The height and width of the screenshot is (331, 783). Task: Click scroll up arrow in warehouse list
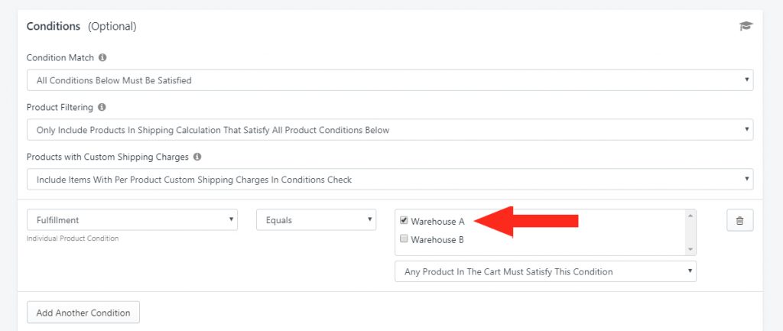click(x=690, y=215)
